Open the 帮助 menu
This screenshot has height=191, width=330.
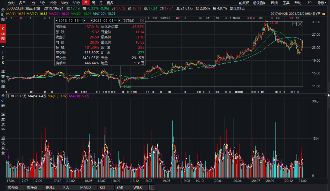[x=298, y=3]
